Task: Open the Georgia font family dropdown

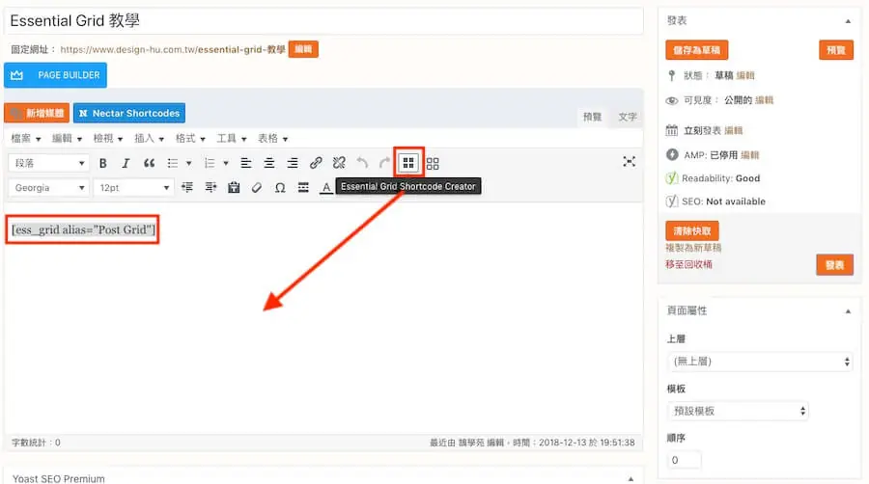Action: [49, 187]
